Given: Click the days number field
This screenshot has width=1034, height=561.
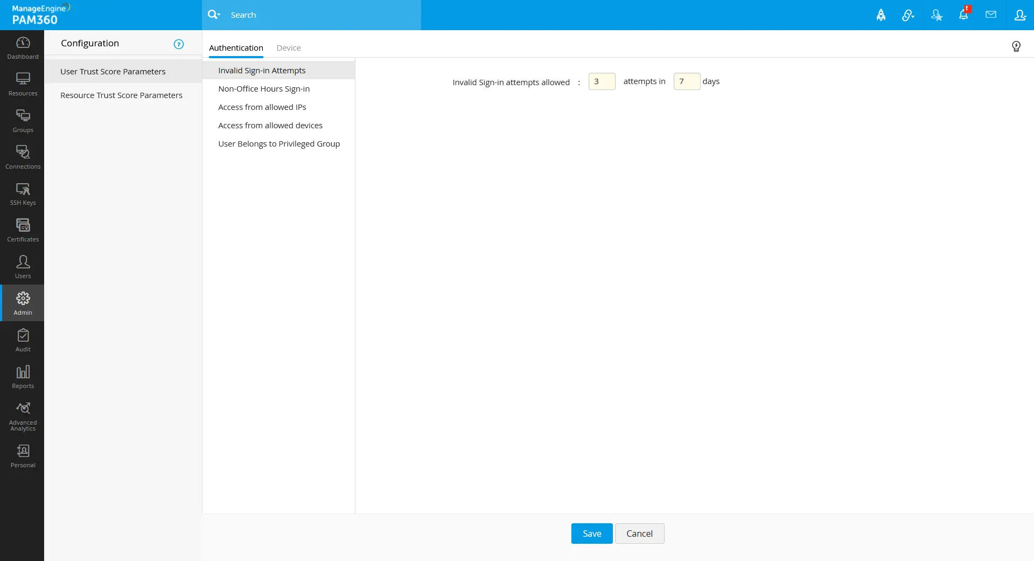Looking at the screenshot, I should click(x=687, y=81).
